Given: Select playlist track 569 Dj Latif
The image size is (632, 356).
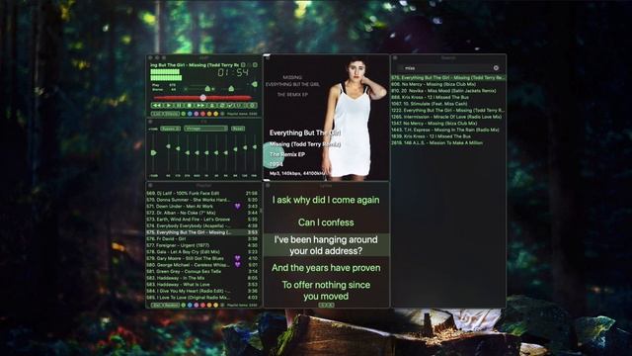Looking at the screenshot, I should 201,194.
